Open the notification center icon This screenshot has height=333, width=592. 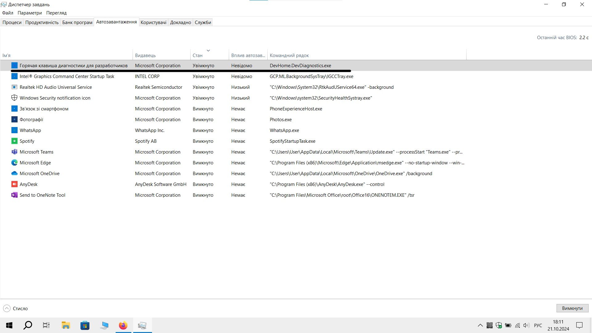579,325
